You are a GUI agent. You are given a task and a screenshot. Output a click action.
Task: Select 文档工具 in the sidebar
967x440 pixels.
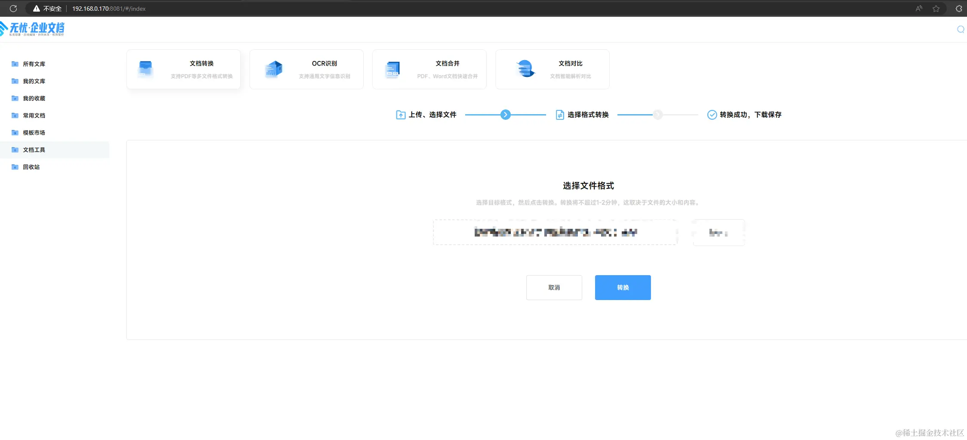click(x=34, y=149)
